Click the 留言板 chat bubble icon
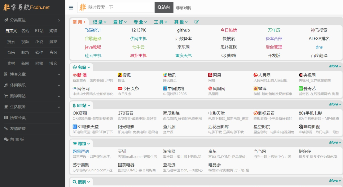This screenshot has width=343, height=187. click(6, 139)
